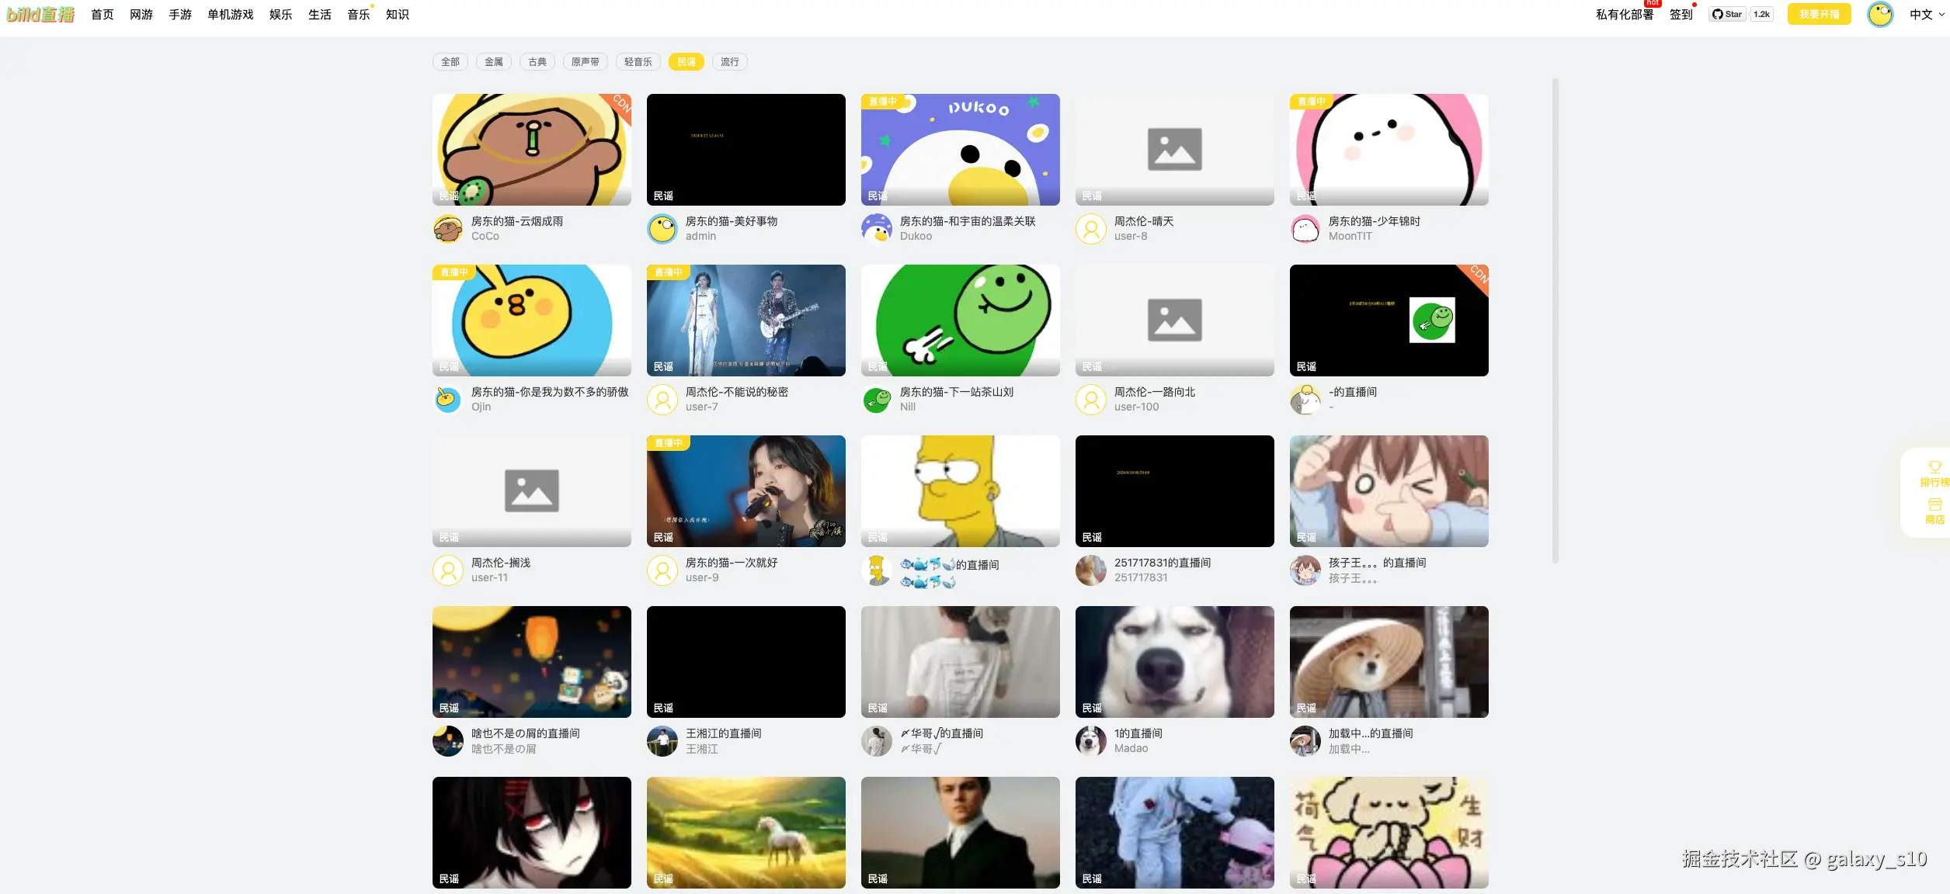Click 签到 to check in
Image resolution: width=1950 pixels, height=894 pixels.
(1680, 14)
